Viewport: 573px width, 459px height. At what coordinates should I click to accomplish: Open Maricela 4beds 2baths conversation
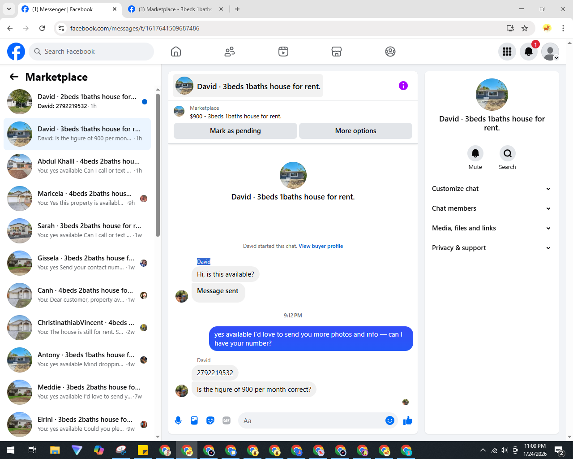[77, 199]
